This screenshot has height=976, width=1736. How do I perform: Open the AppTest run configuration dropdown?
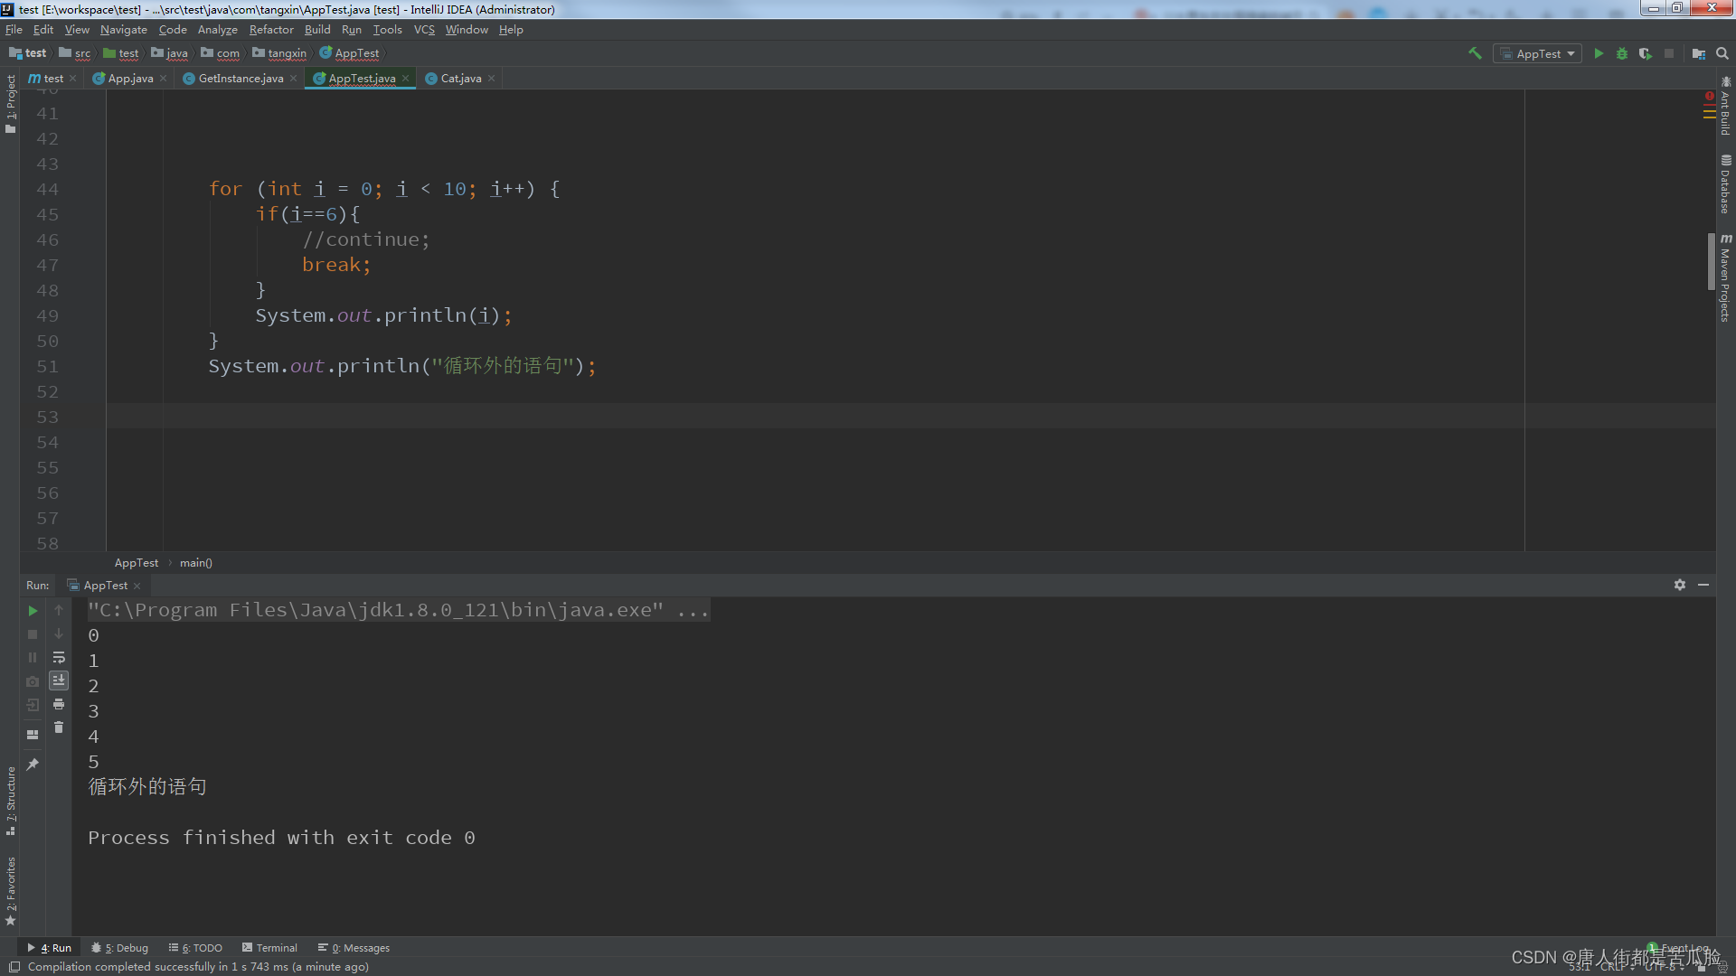(1537, 53)
